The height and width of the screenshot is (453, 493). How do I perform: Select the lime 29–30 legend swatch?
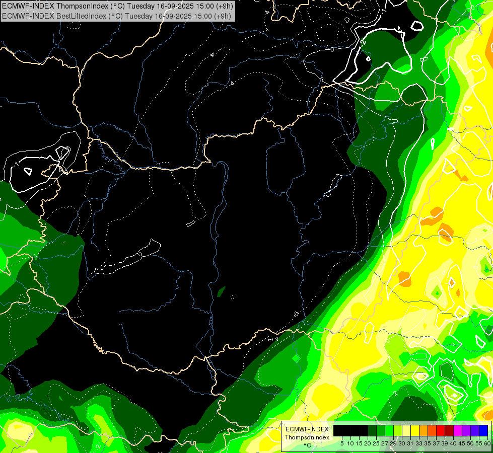[x=398, y=430]
